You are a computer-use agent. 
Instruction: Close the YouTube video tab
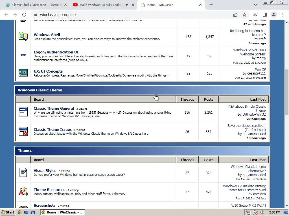133,5
